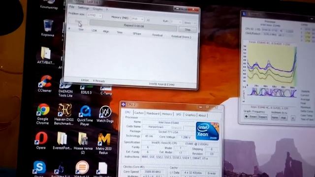Switch to the SPD tab in CPU-Z
This screenshot has height=177, width=315.
tap(178, 115)
